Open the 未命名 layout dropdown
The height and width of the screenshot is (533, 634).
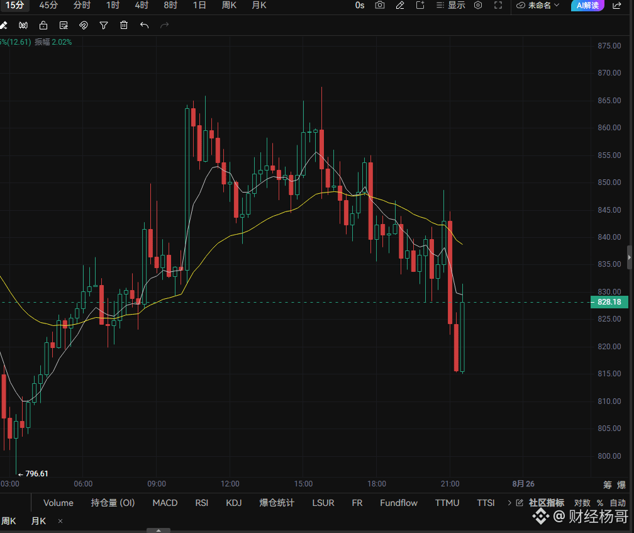pyautogui.click(x=538, y=5)
